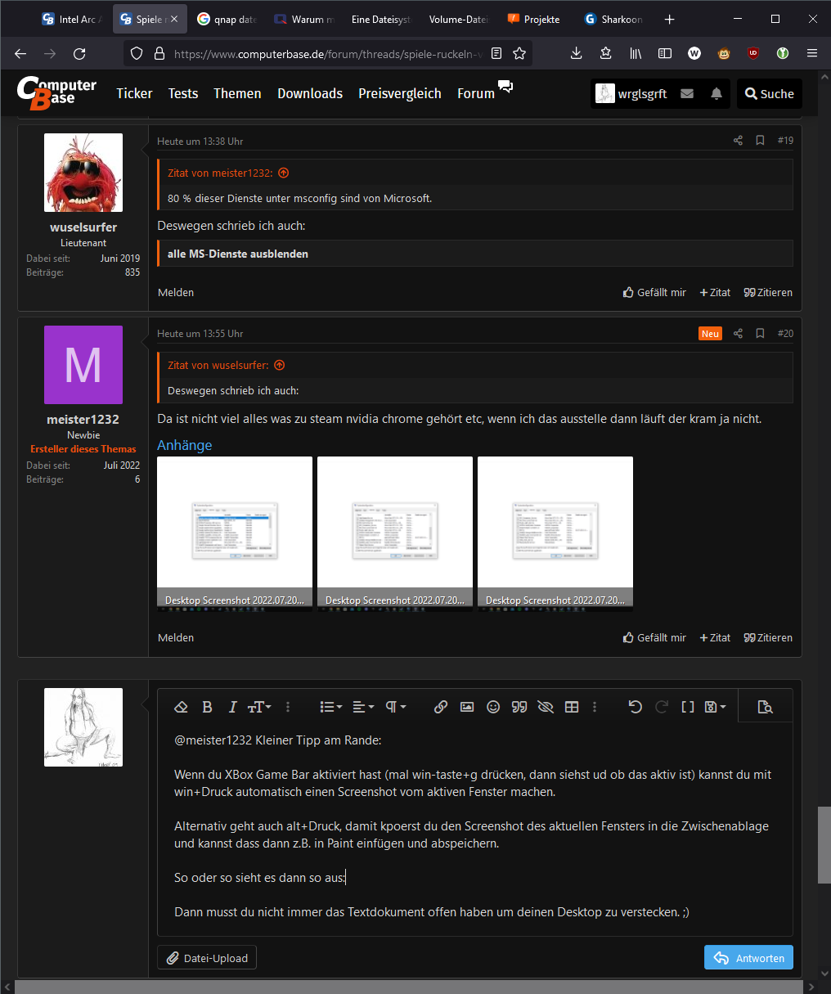Open the Ticker menu item
The height and width of the screenshot is (994, 831).
click(134, 93)
